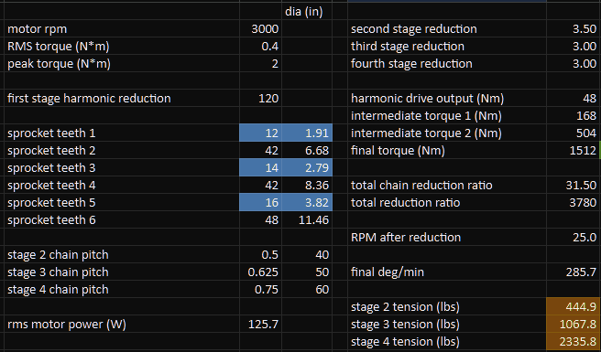The width and height of the screenshot is (601, 352).
Task: Click sprocket teeth 6 diameter 11.46 cell
Action: [x=307, y=220]
